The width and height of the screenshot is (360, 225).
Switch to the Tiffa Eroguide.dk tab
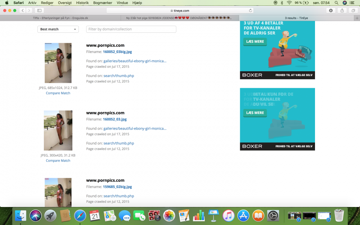coord(60,18)
